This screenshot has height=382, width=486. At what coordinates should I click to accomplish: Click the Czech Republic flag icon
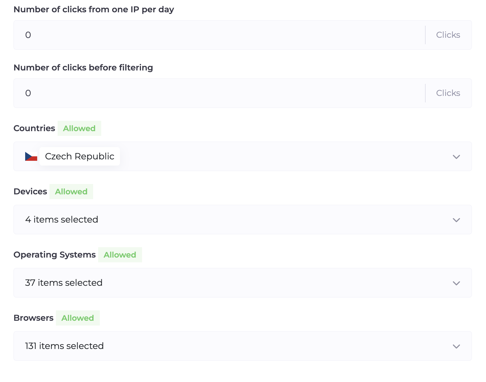tap(31, 156)
